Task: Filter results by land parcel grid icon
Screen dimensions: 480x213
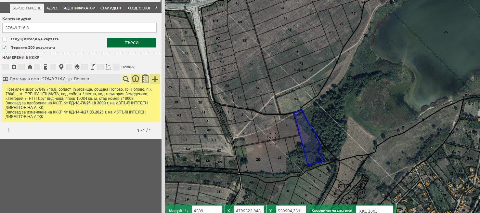Action: [x=14, y=67]
